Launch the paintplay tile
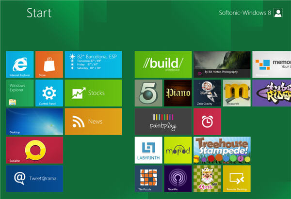 pos(163,122)
